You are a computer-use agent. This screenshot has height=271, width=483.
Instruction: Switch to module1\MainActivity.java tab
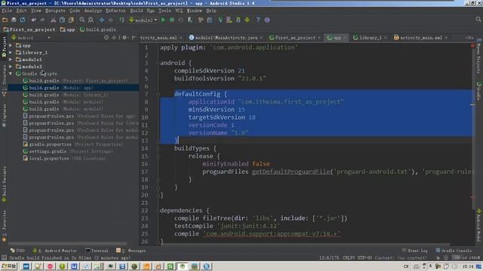(x=226, y=38)
